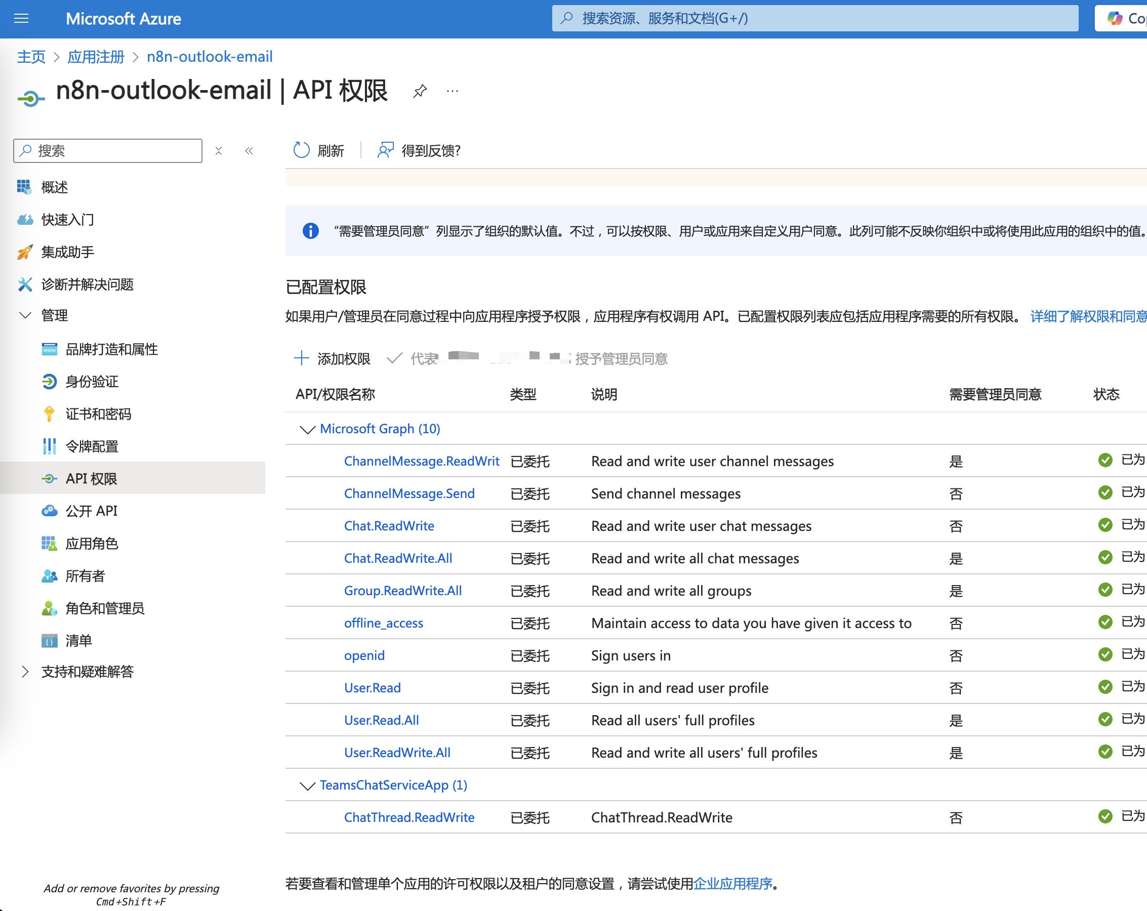1147x911 pixels.
Task: Expand the 支持和疑难解答 section
Action: click(25, 672)
